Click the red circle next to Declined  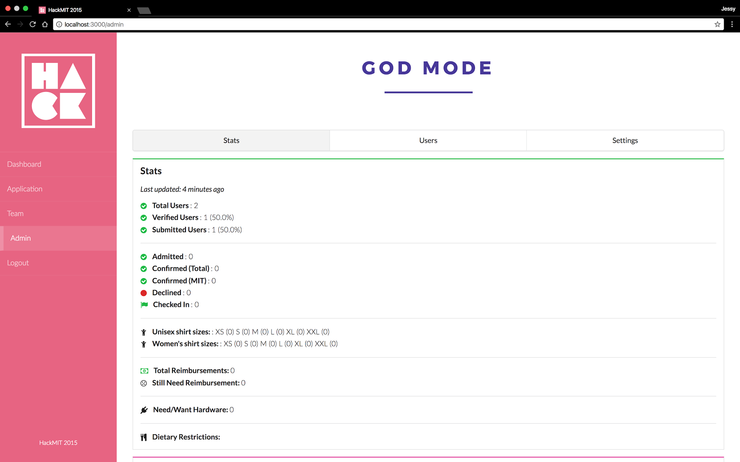pos(143,292)
